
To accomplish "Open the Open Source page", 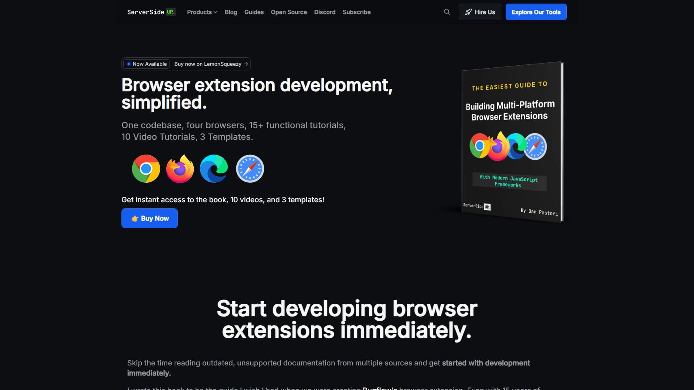I will tap(289, 12).
